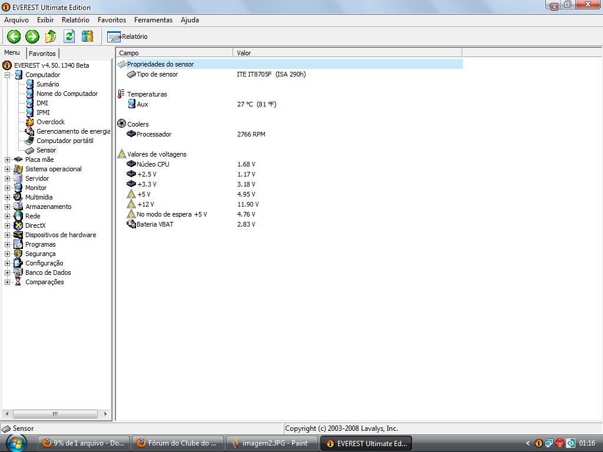
Task: Go forward with the green right arrow
Action: (32, 36)
